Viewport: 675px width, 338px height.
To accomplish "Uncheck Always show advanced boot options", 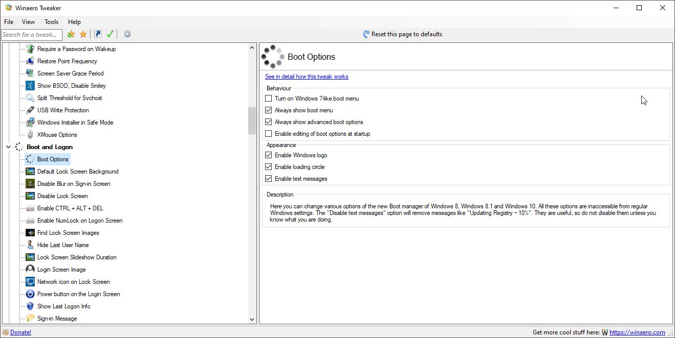I will point(269,122).
